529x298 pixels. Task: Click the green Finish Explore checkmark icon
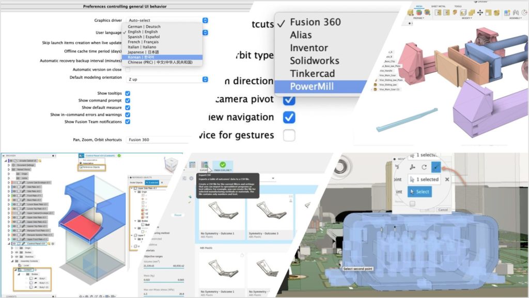(223, 165)
